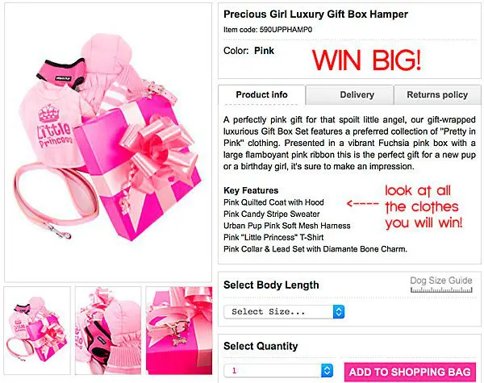Click the Add to Shopping Bag button
The height and width of the screenshot is (383, 484).
[410, 372]
